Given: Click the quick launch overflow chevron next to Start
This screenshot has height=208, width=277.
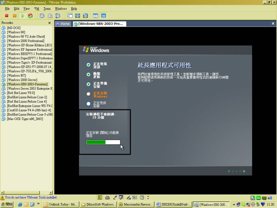Looking at the screenshot, I should click(x=38, y=204).
